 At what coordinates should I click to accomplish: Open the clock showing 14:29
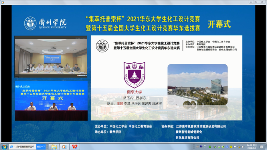click(252, 146)
